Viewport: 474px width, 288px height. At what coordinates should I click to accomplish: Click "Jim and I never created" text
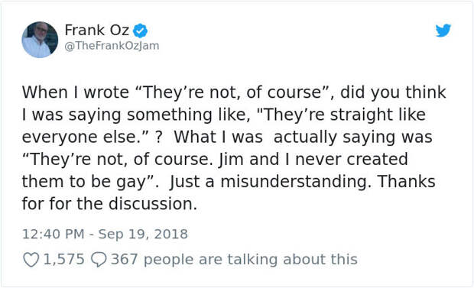click(313, 160)
